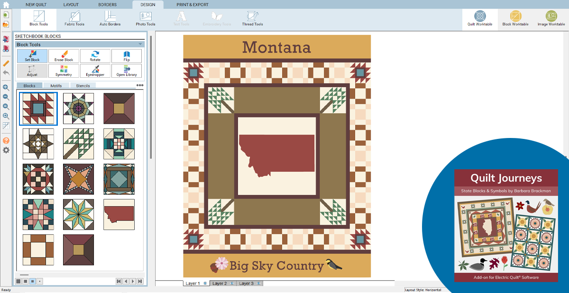569x293 pixels.
Task: Click the Erase Block tool
Action: pyautogui.click(x=64, y=56)
